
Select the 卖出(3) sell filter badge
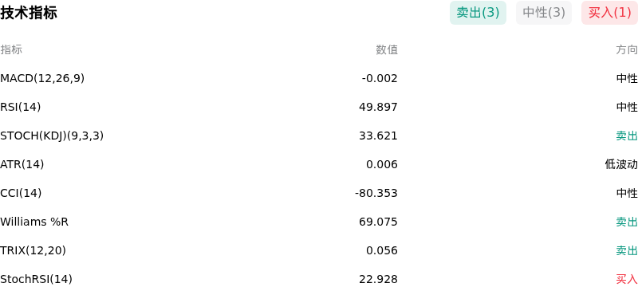tap(478, 13)
